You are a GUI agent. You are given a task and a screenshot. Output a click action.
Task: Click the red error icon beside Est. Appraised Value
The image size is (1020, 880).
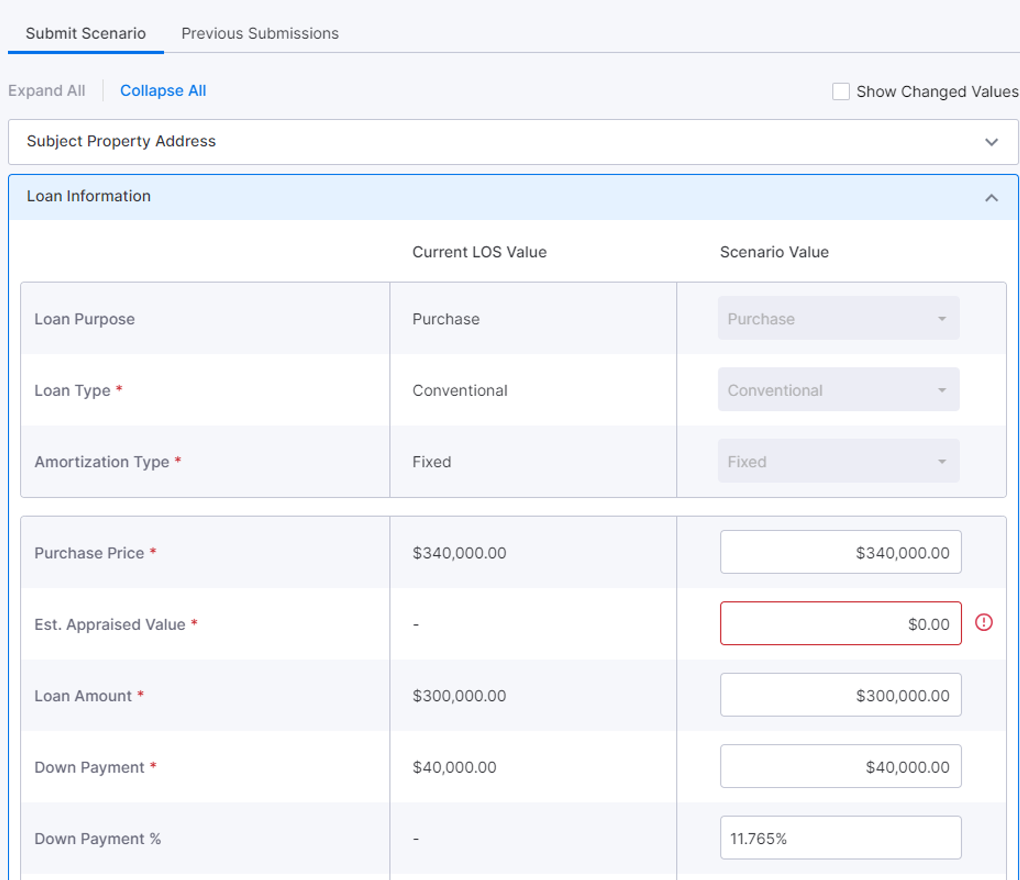click(983, 623)
